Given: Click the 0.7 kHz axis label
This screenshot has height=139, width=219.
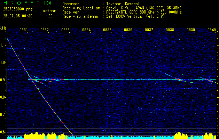Looking at the screenshot, I should 3,115.
